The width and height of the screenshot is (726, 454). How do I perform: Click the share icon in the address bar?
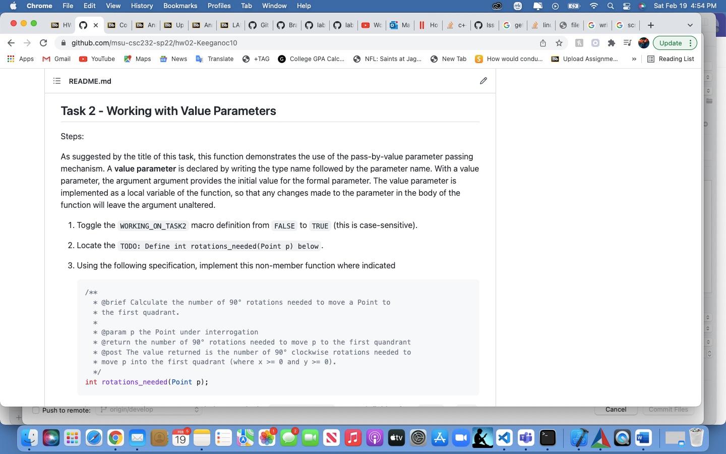pyautogui.click(x=542, y=43)
